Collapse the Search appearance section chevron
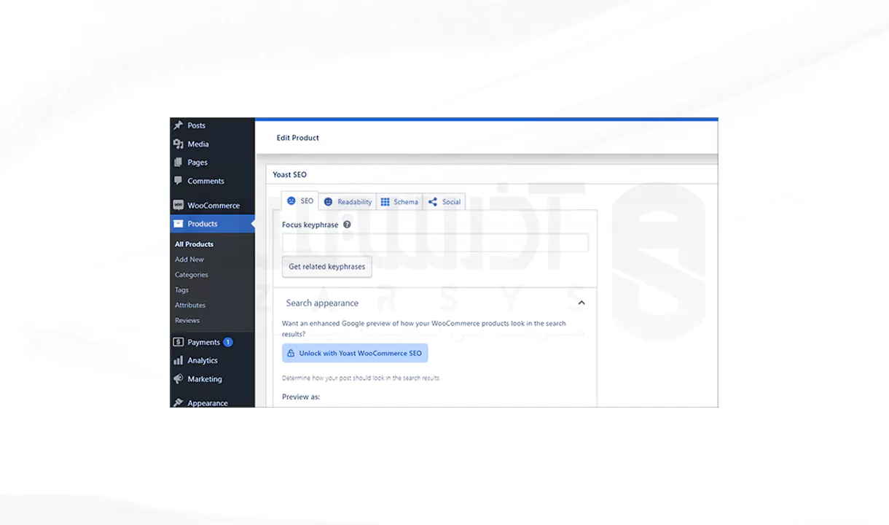The image size is (889, 525). click(x=581, y=303)
